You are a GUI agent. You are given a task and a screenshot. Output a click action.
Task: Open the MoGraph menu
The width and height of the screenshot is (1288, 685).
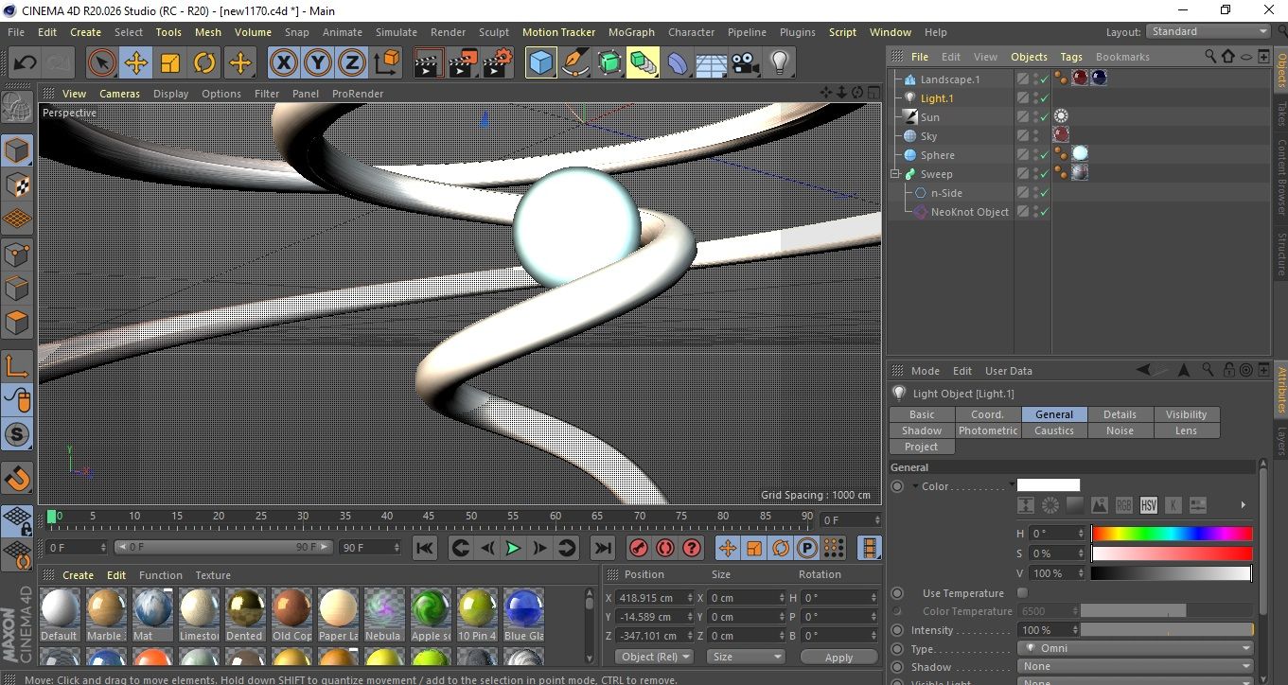631,32
